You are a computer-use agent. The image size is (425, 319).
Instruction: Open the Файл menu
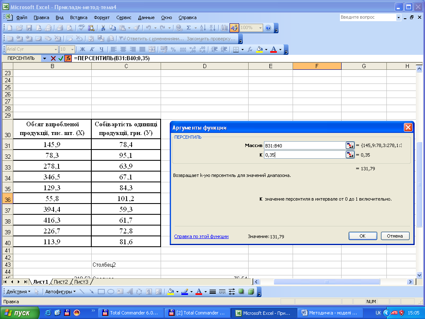22,17
